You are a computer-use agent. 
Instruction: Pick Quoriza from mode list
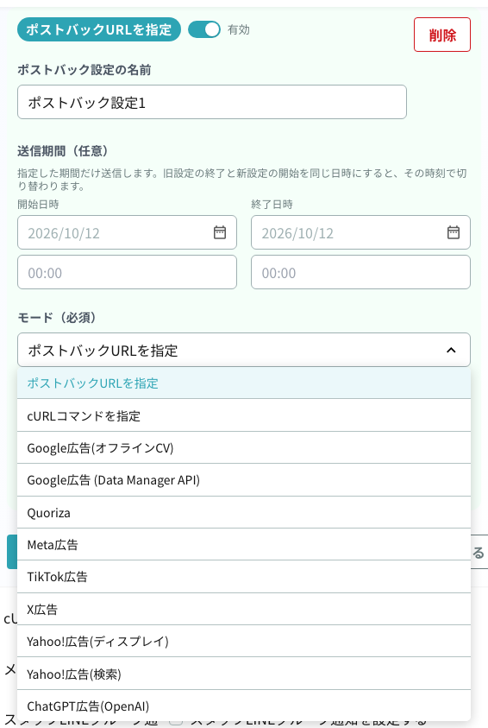pos(244,513)
